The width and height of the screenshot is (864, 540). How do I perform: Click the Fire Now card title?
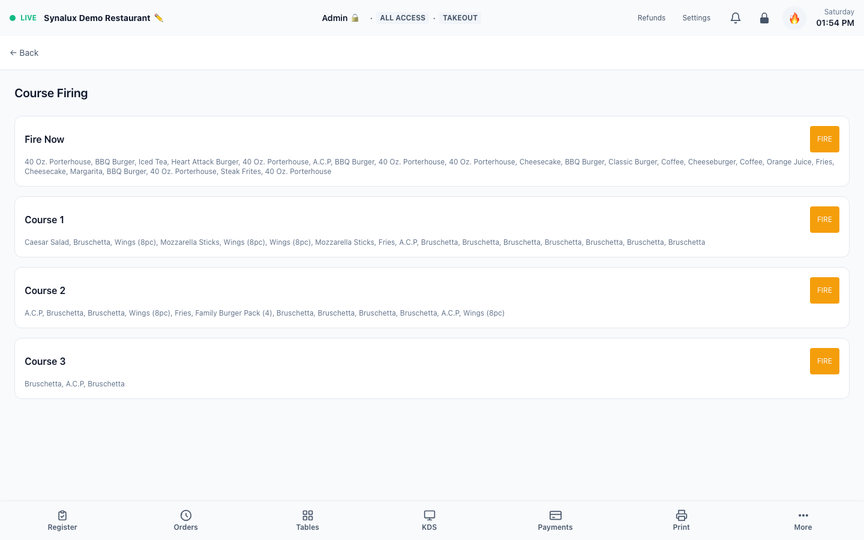click(x=44, y=139)
